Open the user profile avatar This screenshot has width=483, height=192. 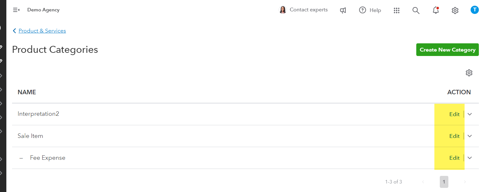474,10
